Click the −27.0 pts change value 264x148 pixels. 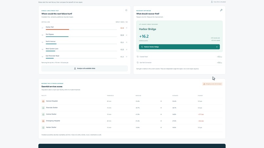click(x=201, y=114)
